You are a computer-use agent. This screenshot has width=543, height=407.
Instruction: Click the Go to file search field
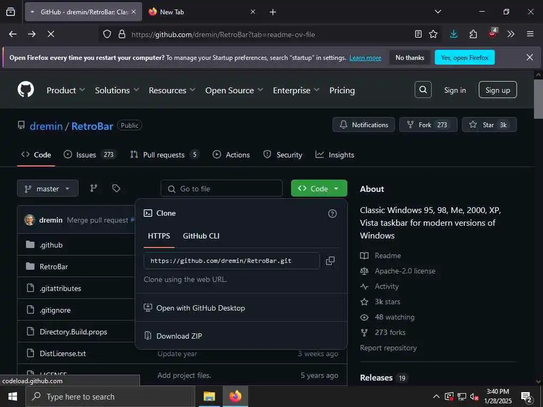222,189
